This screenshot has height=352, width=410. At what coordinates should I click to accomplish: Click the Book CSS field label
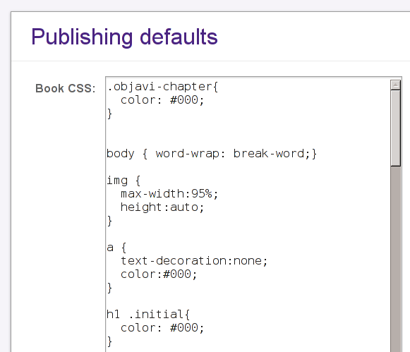(x=66, y=88)
